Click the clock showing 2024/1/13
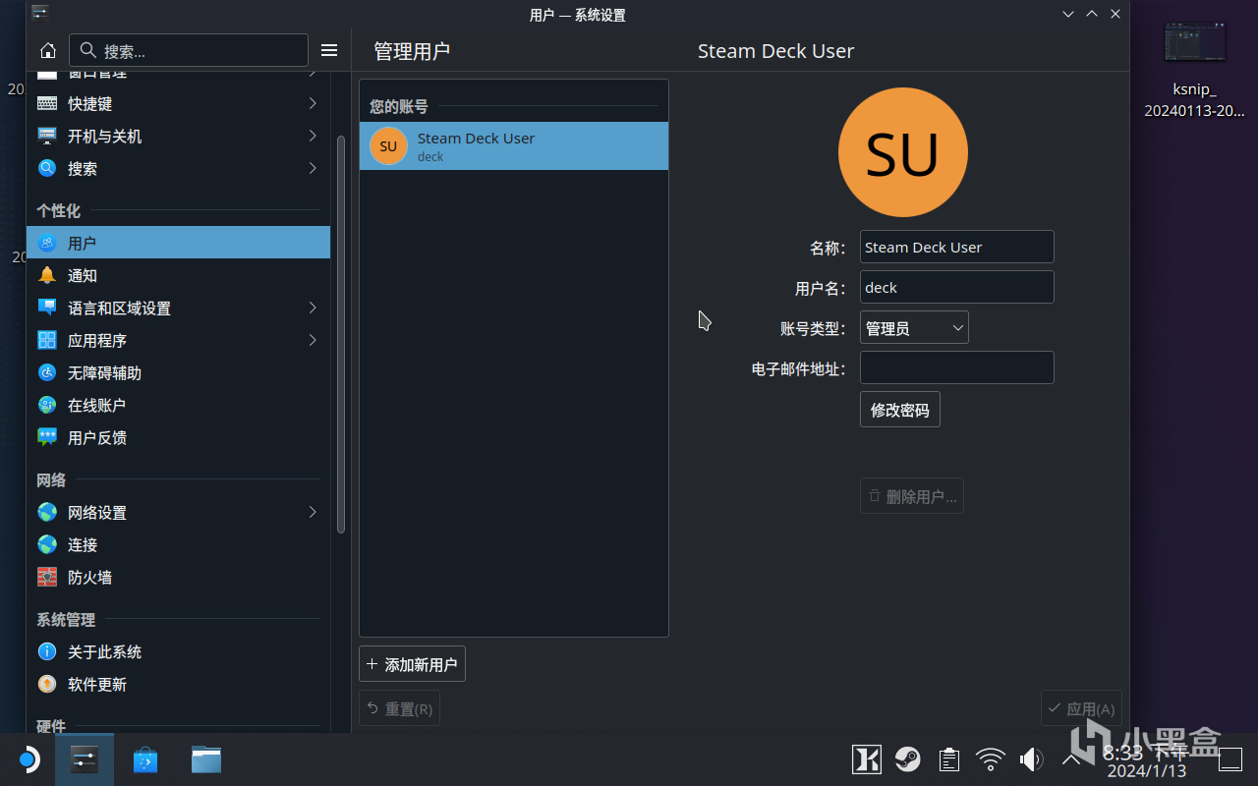1258x786 pixels. [x=1145, y=760]
